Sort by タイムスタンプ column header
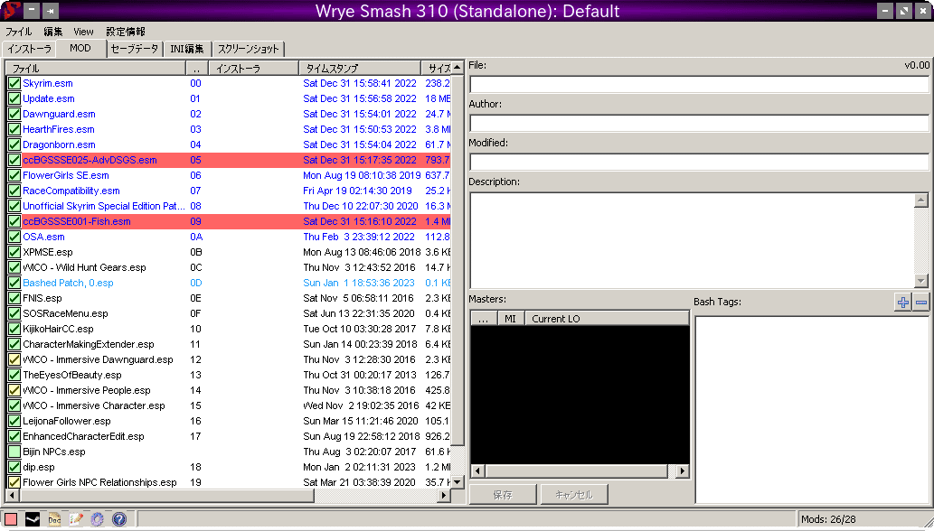Viewport: 934px width, 531px height. [360, 69]
